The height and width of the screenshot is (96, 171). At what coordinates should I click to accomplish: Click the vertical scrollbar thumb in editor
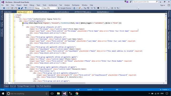coord(166,38)
